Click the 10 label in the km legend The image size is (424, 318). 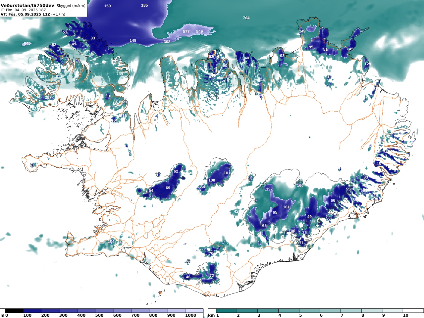pos(406,315)
